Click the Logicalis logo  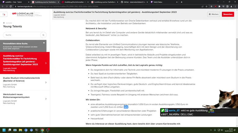point(23,14)
